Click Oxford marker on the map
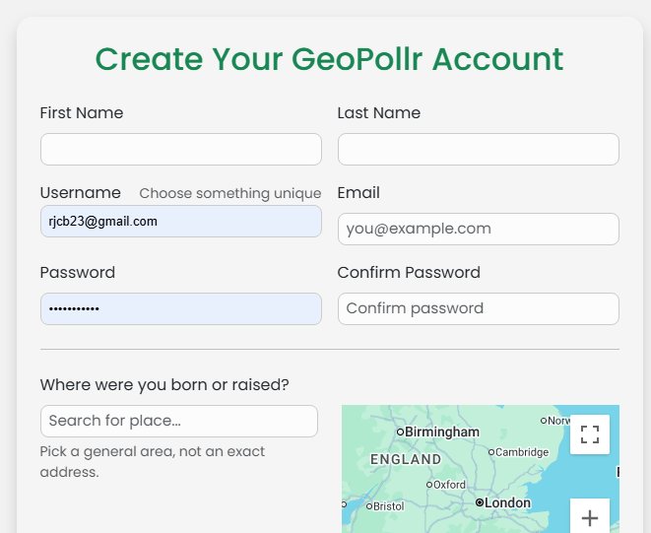This screenshot has height=533, width=651. 429,485
